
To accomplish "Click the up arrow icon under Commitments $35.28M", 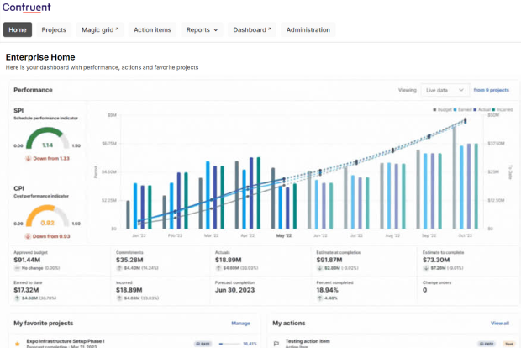I will [119, 268].
